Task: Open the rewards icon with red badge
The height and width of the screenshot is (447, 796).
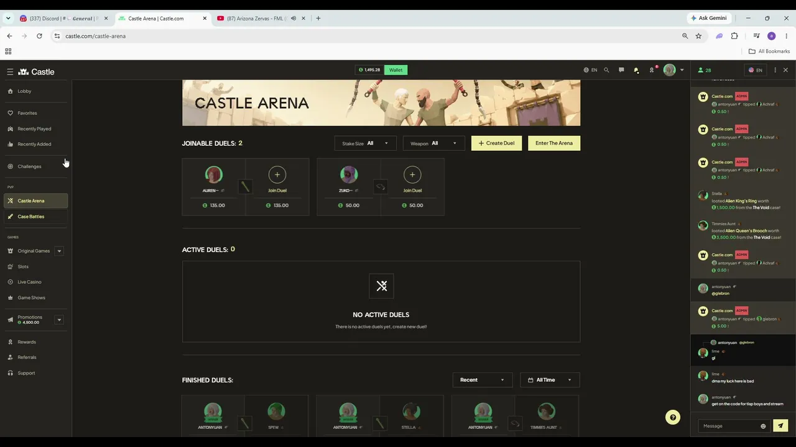Action: (652, 70)
